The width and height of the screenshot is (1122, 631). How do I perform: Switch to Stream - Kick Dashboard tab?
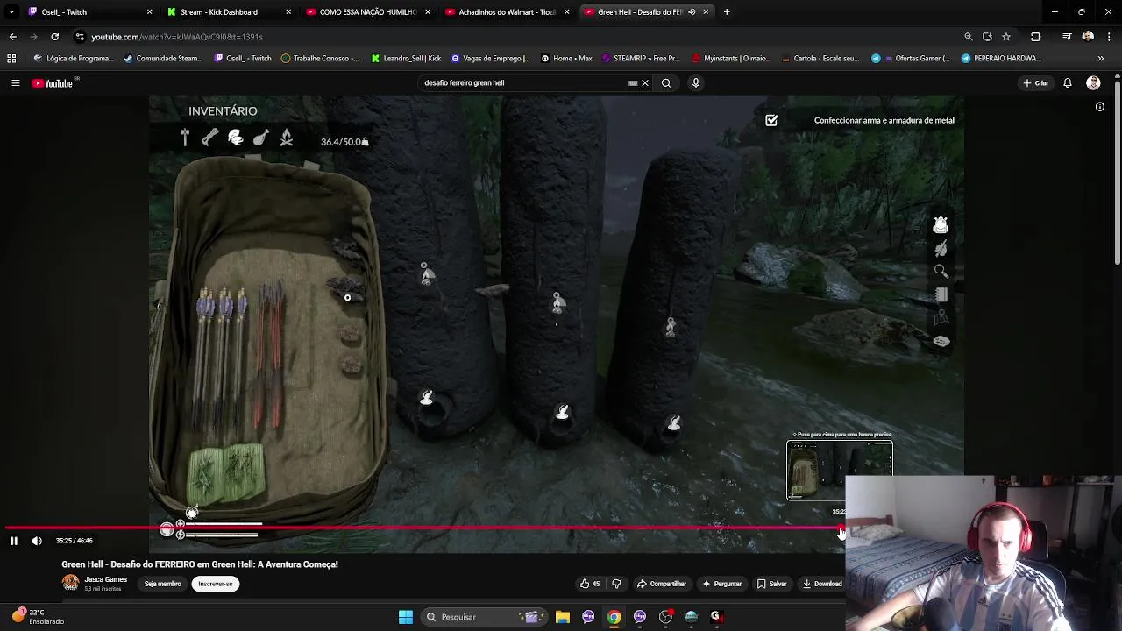tap(229, 12)
